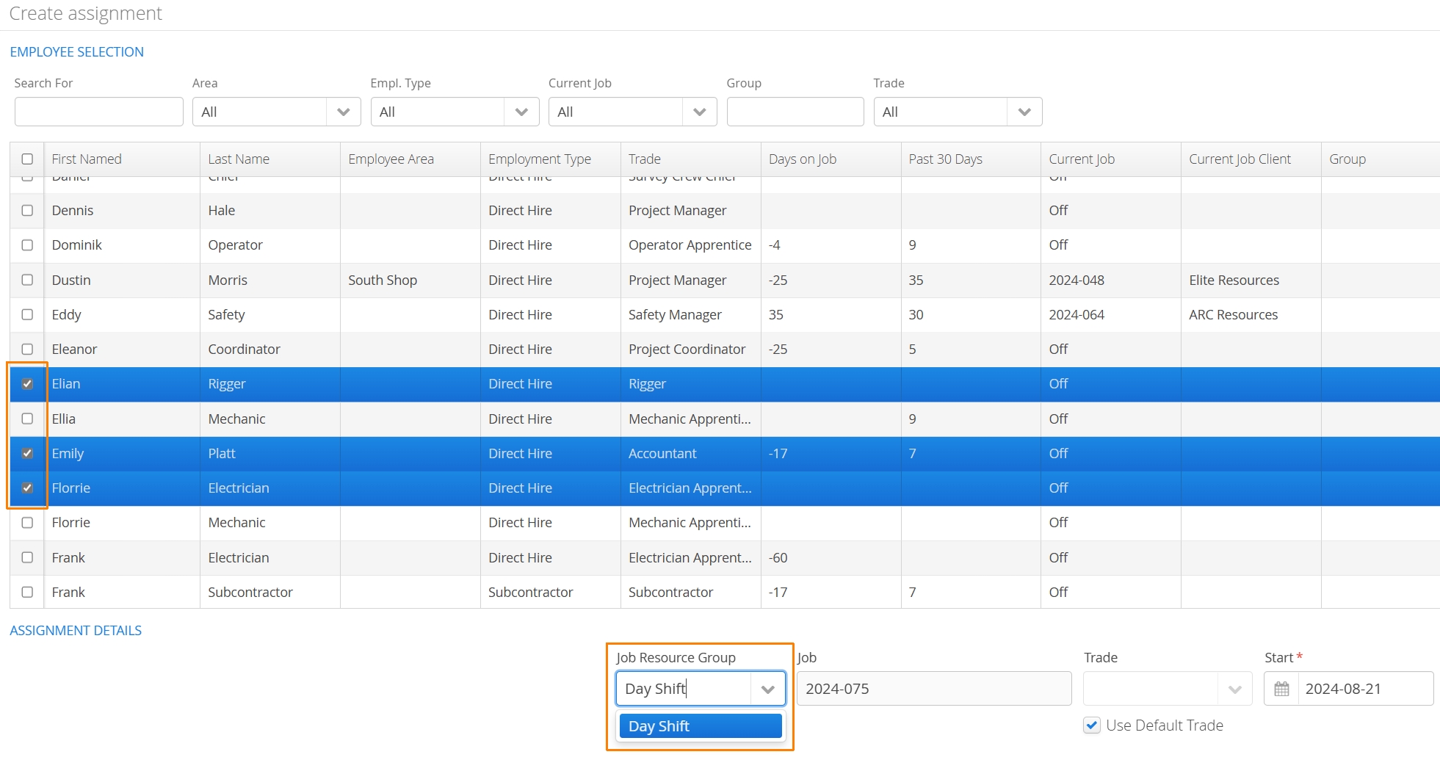Sort by Days on Job column
Image resolution: width=1440 pixels, height=771 pixels.
click(831, 159)
